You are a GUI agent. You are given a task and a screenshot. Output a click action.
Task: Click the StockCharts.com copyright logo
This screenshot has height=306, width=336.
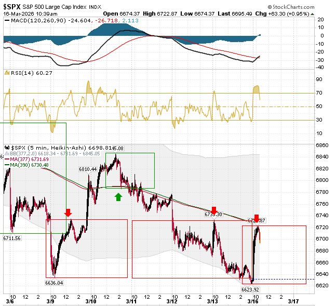pos(291,7)
